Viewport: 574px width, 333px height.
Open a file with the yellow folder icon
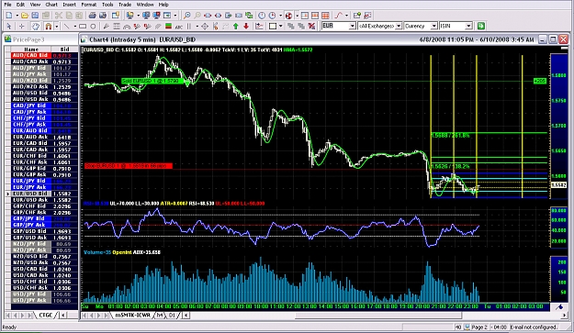point(25,16)
